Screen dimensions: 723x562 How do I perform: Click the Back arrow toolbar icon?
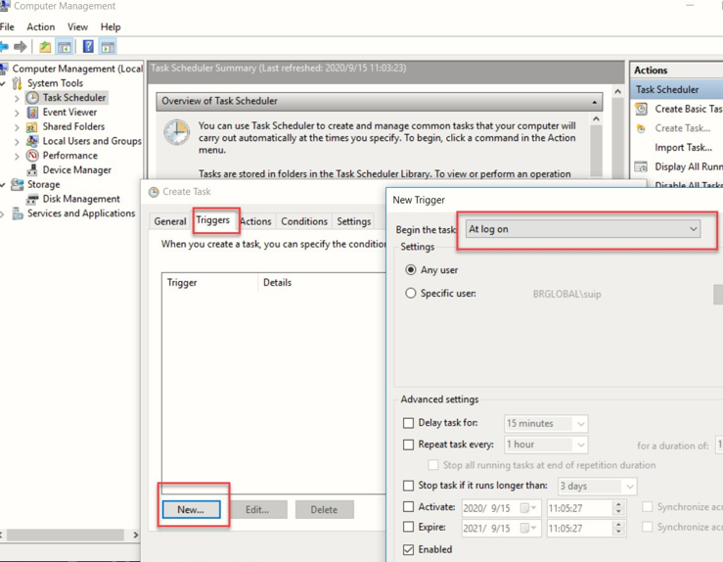click(4, 47)
